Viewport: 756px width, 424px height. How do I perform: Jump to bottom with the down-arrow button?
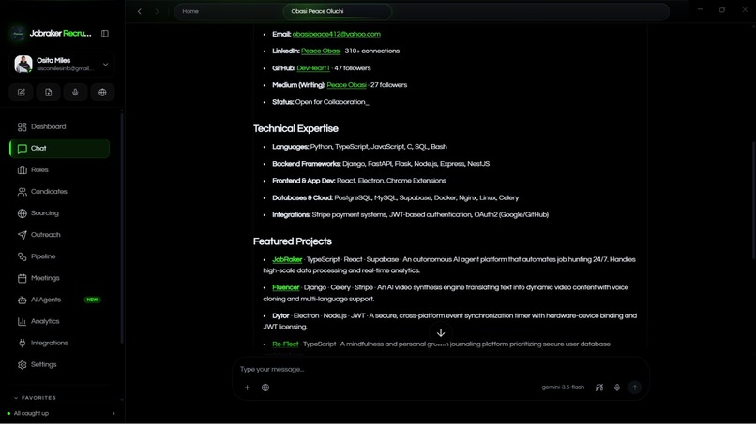(x=441, y=333)
